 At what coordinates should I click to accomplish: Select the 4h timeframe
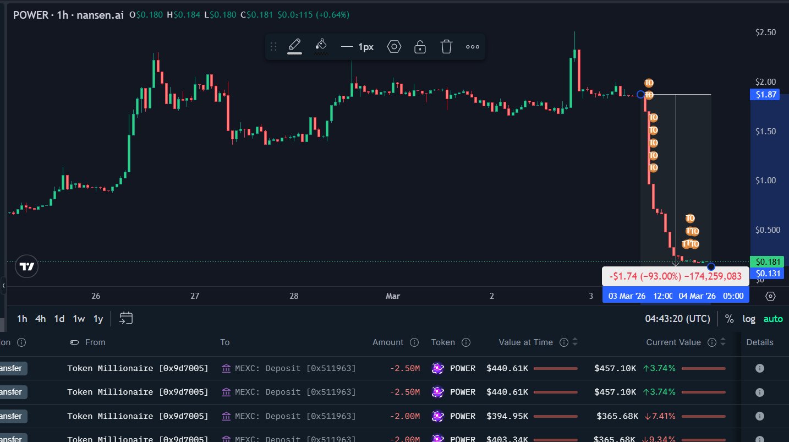click(x=41, y=319)
